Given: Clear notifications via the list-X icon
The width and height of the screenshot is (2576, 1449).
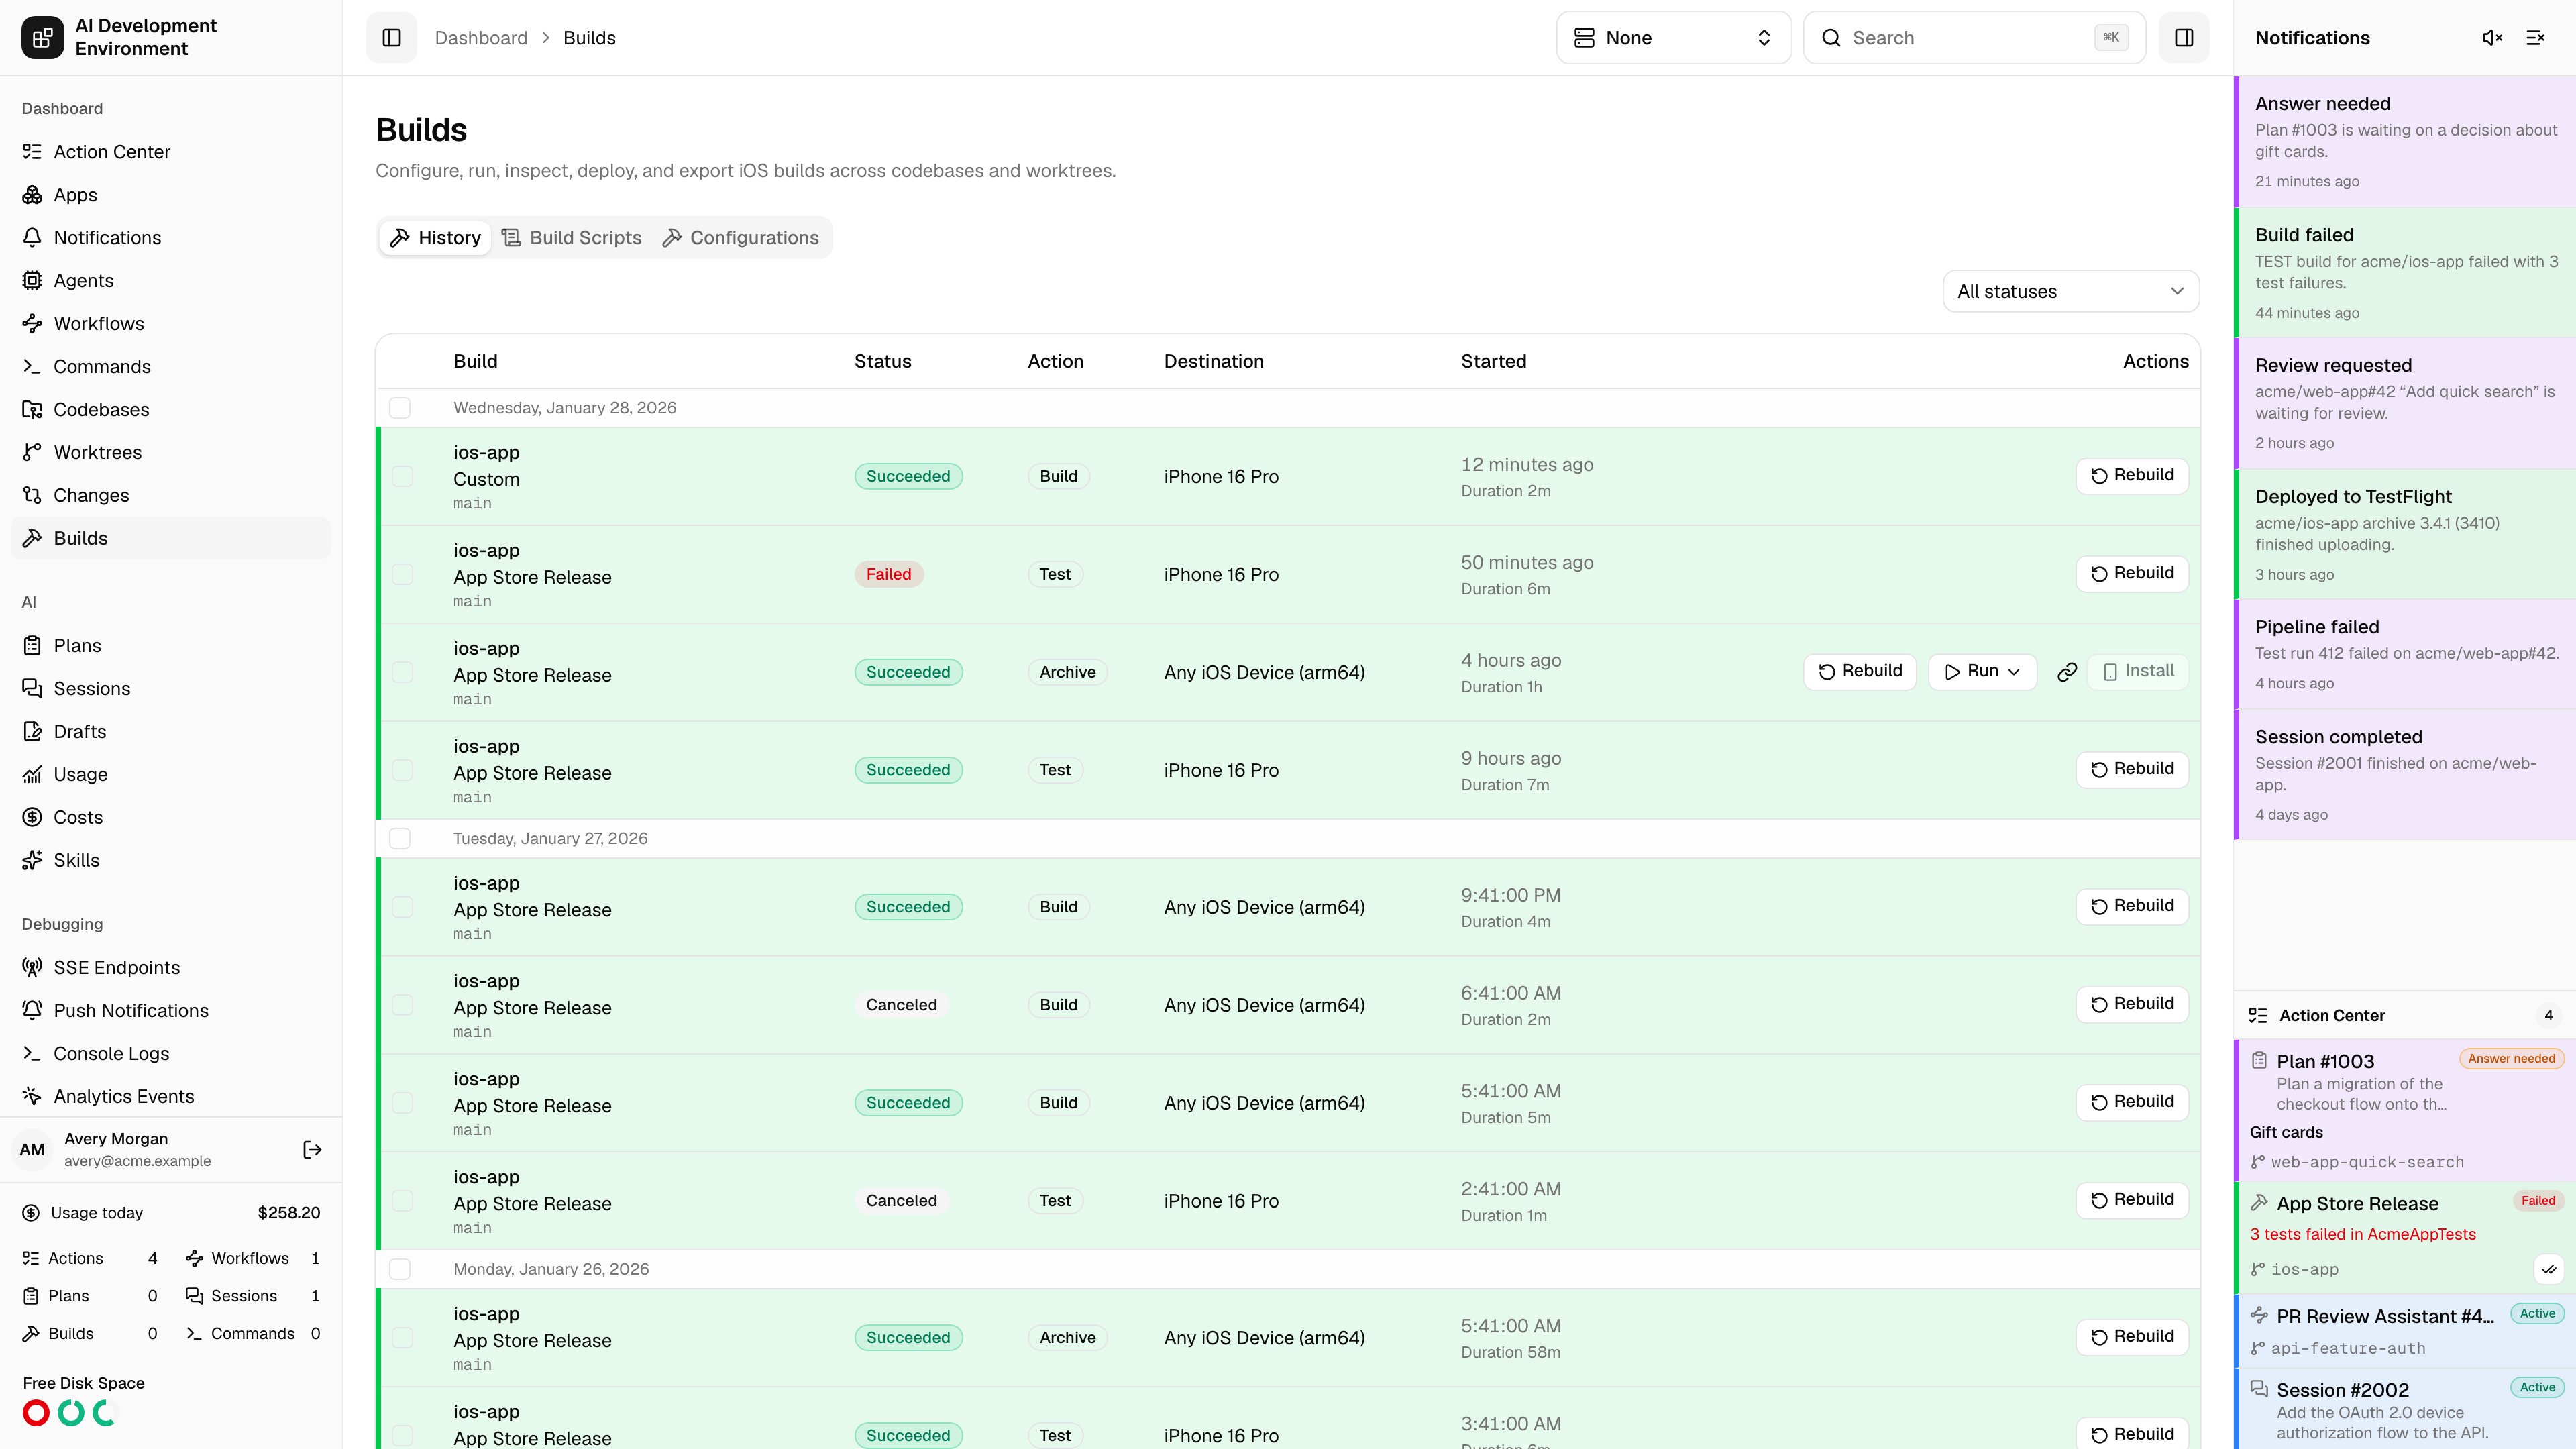Looking at the screenshot, I should (x=2535, y=38).
